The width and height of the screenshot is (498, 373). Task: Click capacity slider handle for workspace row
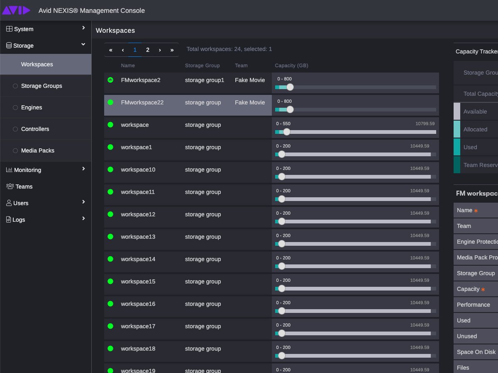click(286, 132)
